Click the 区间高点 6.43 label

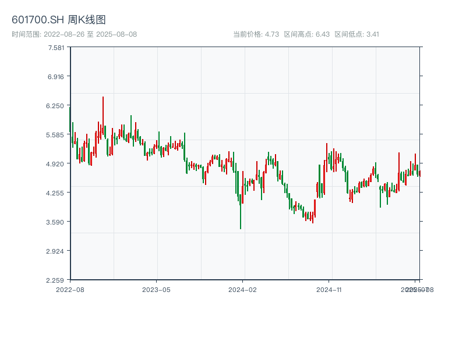click(x=306, y=34)
